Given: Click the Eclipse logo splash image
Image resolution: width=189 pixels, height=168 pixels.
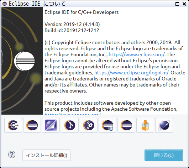Looking at the screenshot, I should click(22, 61).
